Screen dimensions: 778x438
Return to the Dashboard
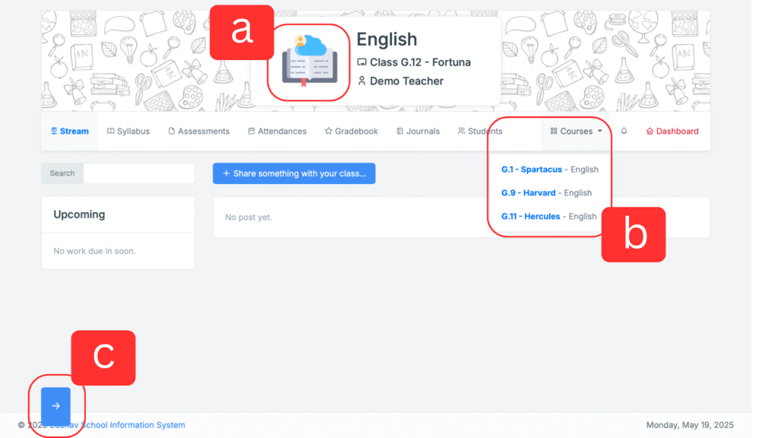pos(672,131)
